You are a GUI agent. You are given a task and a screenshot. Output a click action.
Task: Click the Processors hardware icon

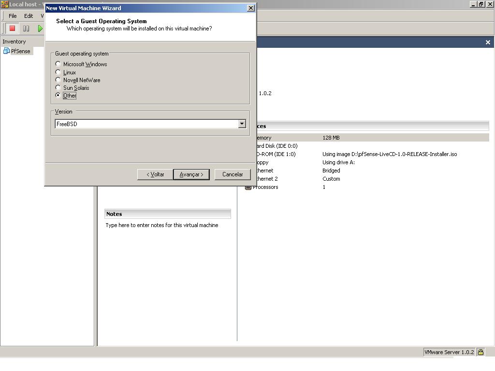[248, 187]
